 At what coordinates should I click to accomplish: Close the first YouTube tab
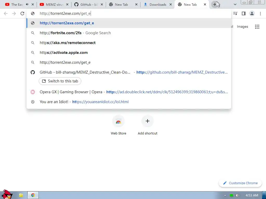[x=33, y=5]
